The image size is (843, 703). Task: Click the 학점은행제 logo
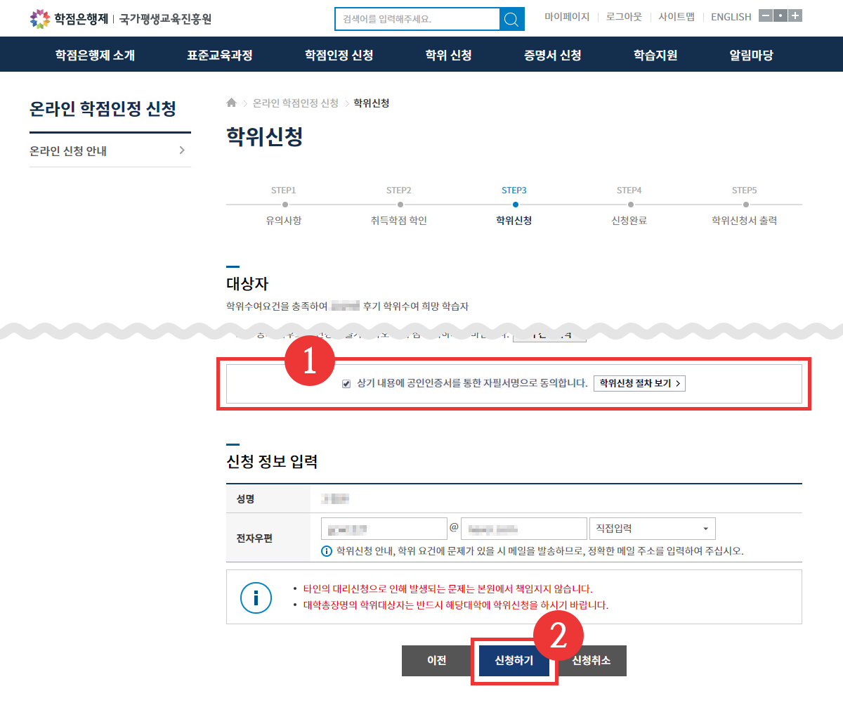[69, 19]
